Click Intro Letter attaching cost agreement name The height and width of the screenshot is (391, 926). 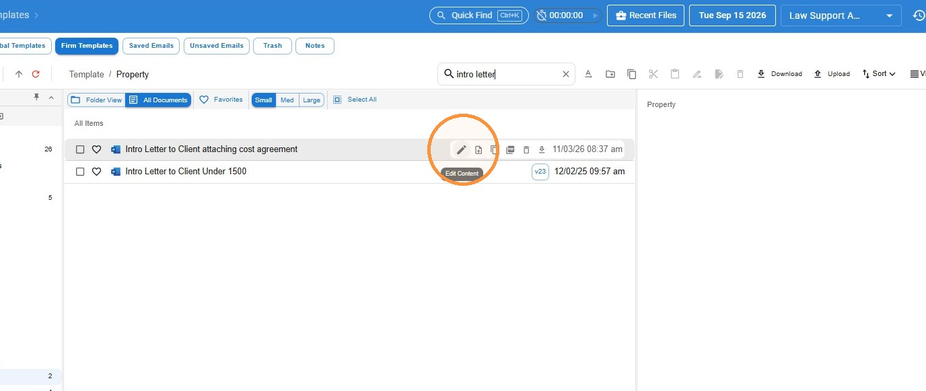pyautogui.click(x=211, y=149)
